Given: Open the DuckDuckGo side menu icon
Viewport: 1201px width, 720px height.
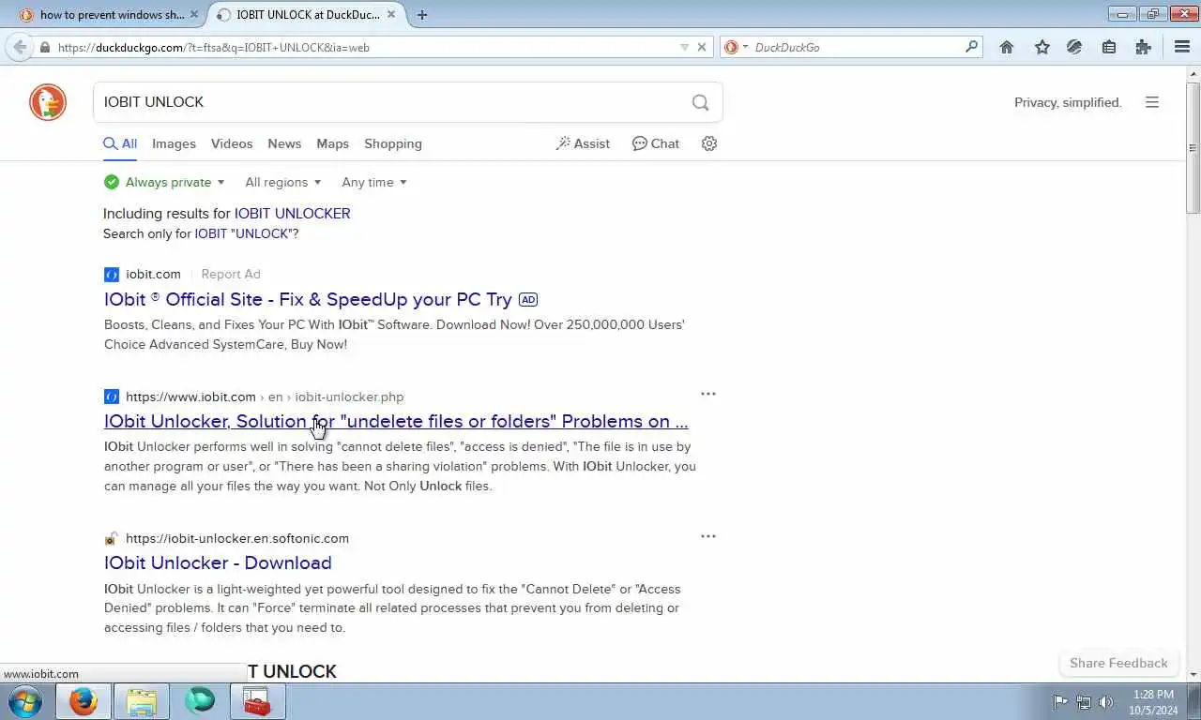Looking at the screenshot, I should coord(1152,102).
